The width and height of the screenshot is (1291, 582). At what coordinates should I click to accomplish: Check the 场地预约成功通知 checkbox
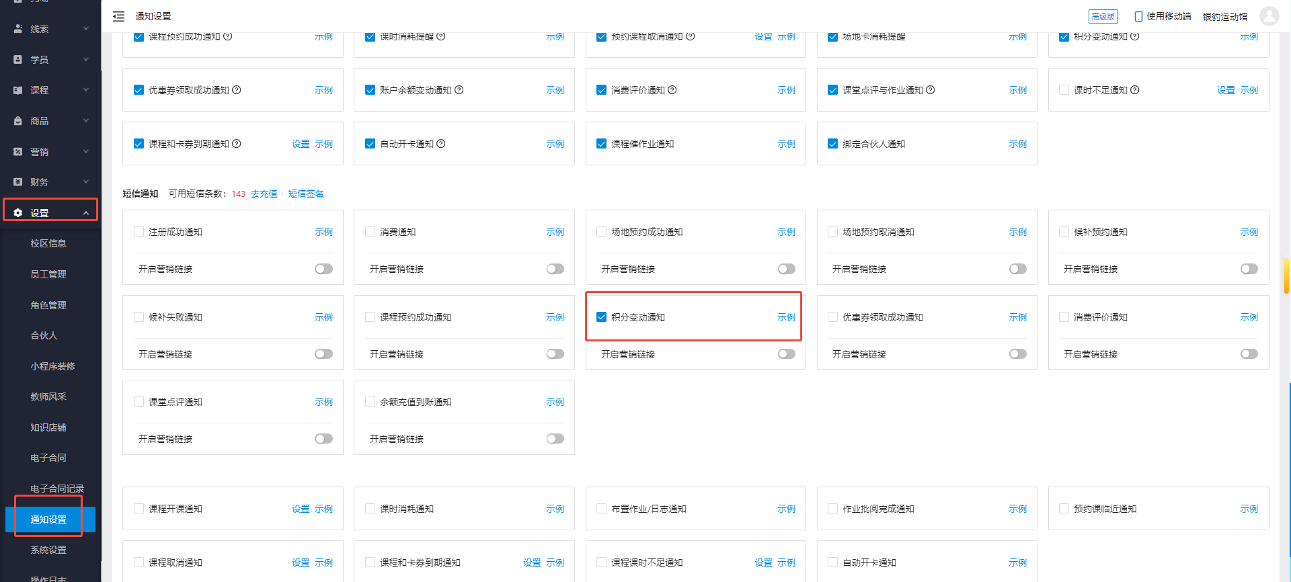[601, 232]
